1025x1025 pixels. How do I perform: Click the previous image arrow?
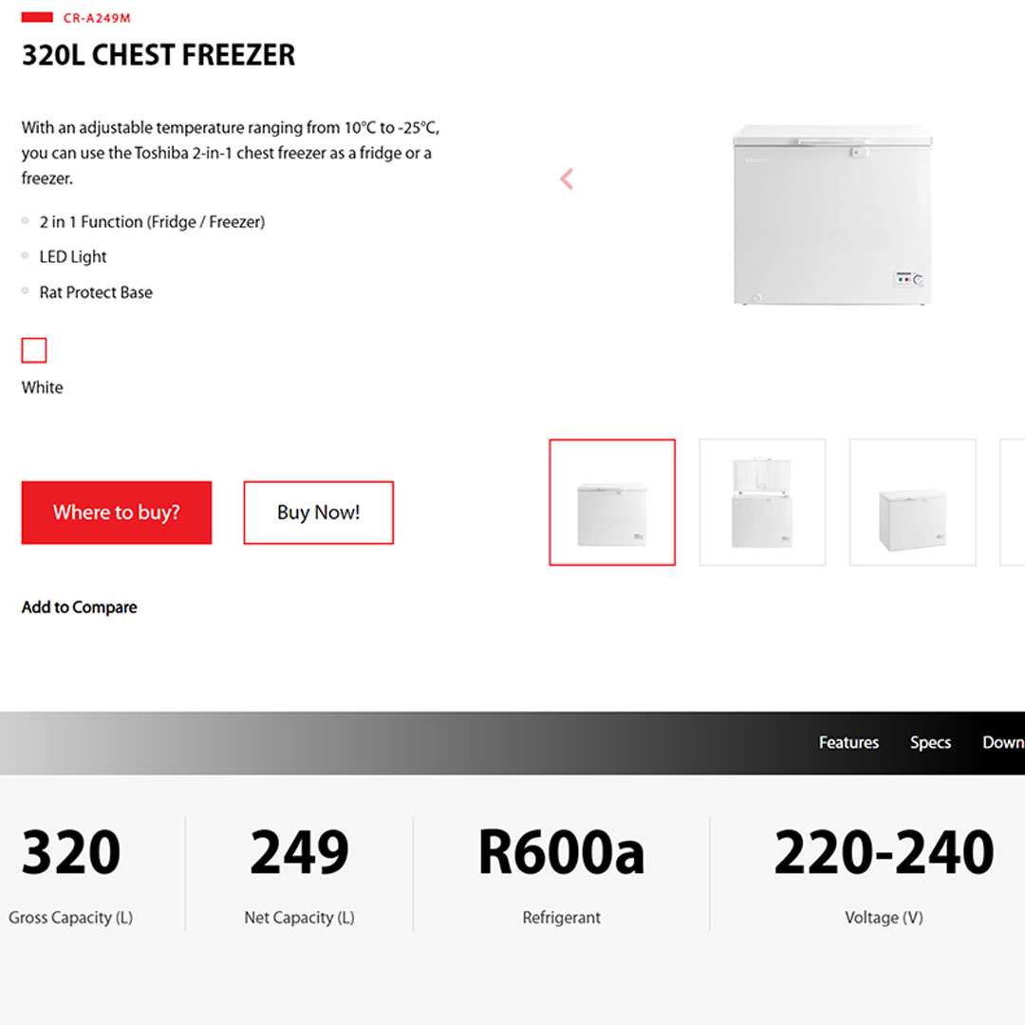tap(567, 178)
